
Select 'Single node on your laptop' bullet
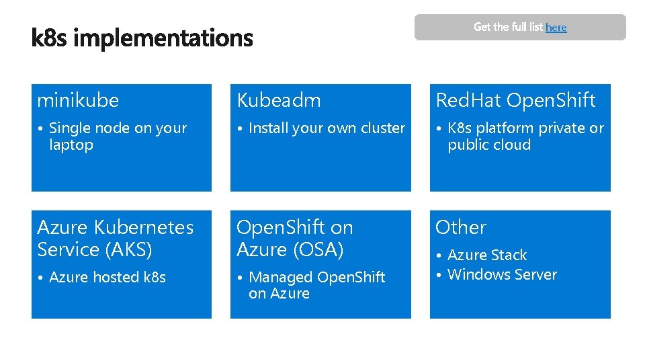click(118, 136)
